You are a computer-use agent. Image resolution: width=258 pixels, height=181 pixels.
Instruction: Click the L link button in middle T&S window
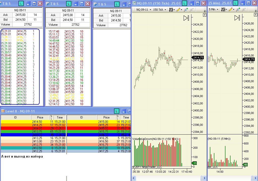(69, 4)
